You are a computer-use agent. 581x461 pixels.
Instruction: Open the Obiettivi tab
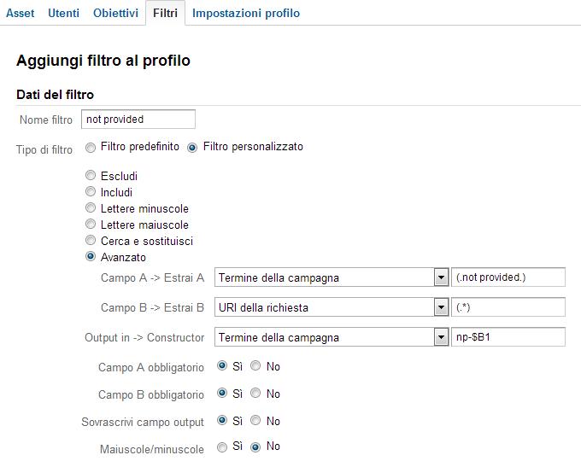(x=115, y=13)
